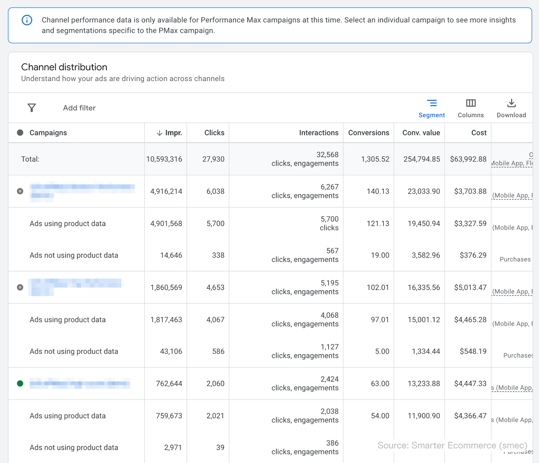Click the $548.19 cost cell
Viewport: 539px width, 463px height.
(473, 351)
